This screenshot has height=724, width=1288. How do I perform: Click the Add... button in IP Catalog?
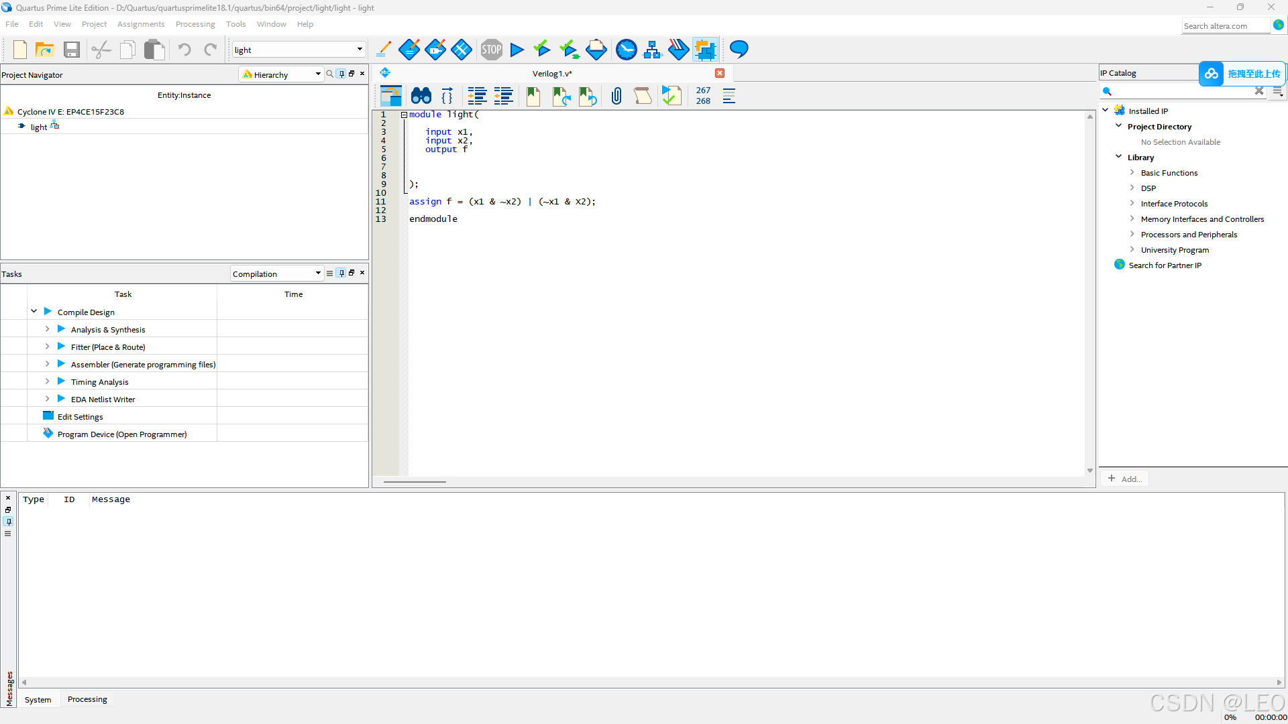click(x=1125, y=479)
